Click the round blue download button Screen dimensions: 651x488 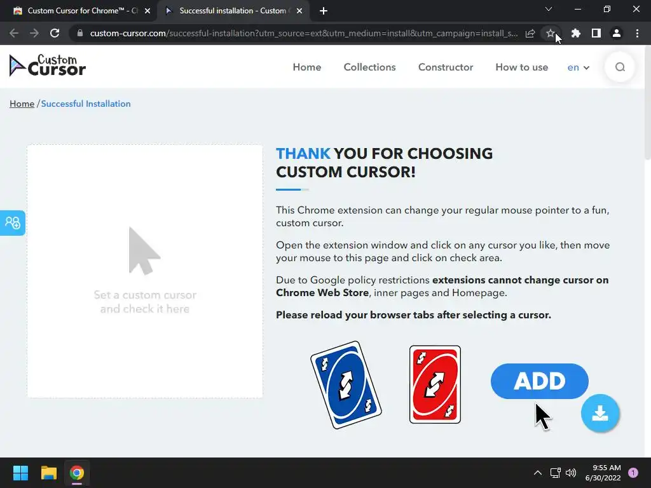coord(600,413)
